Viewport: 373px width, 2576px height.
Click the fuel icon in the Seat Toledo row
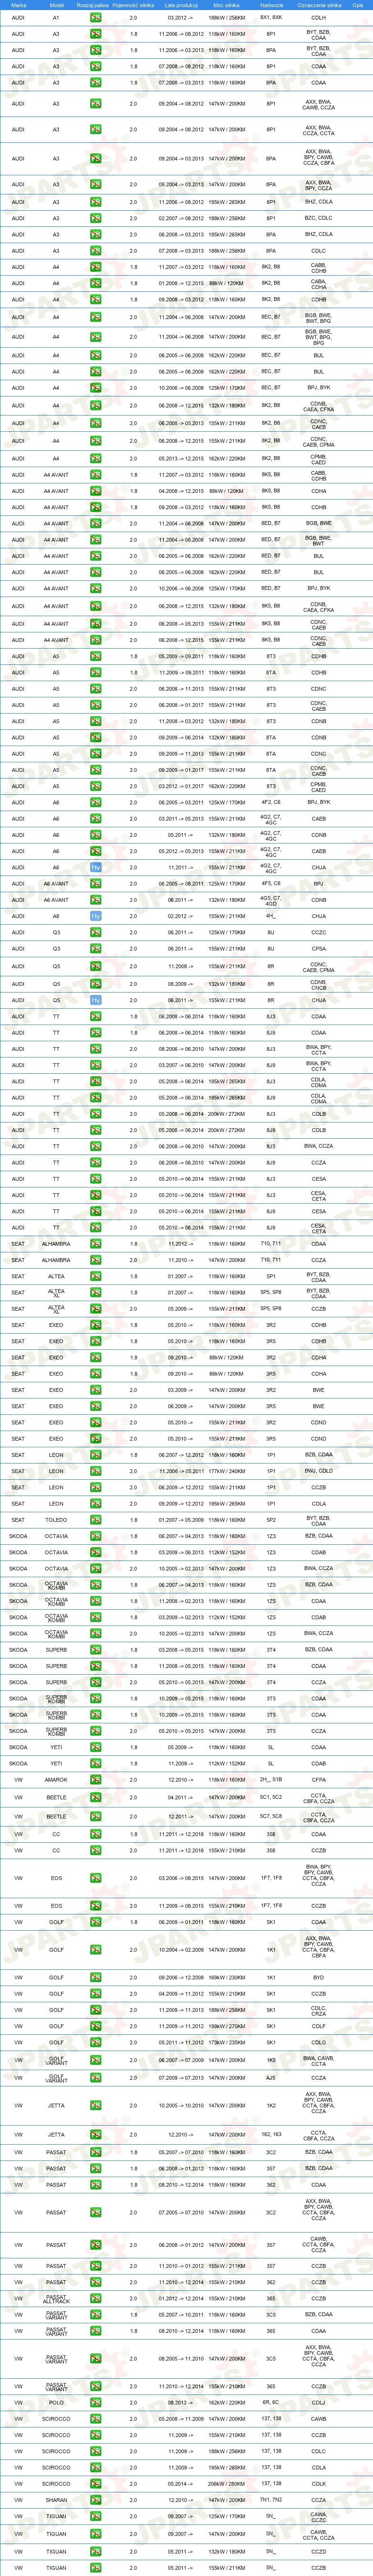[96, 1520]
